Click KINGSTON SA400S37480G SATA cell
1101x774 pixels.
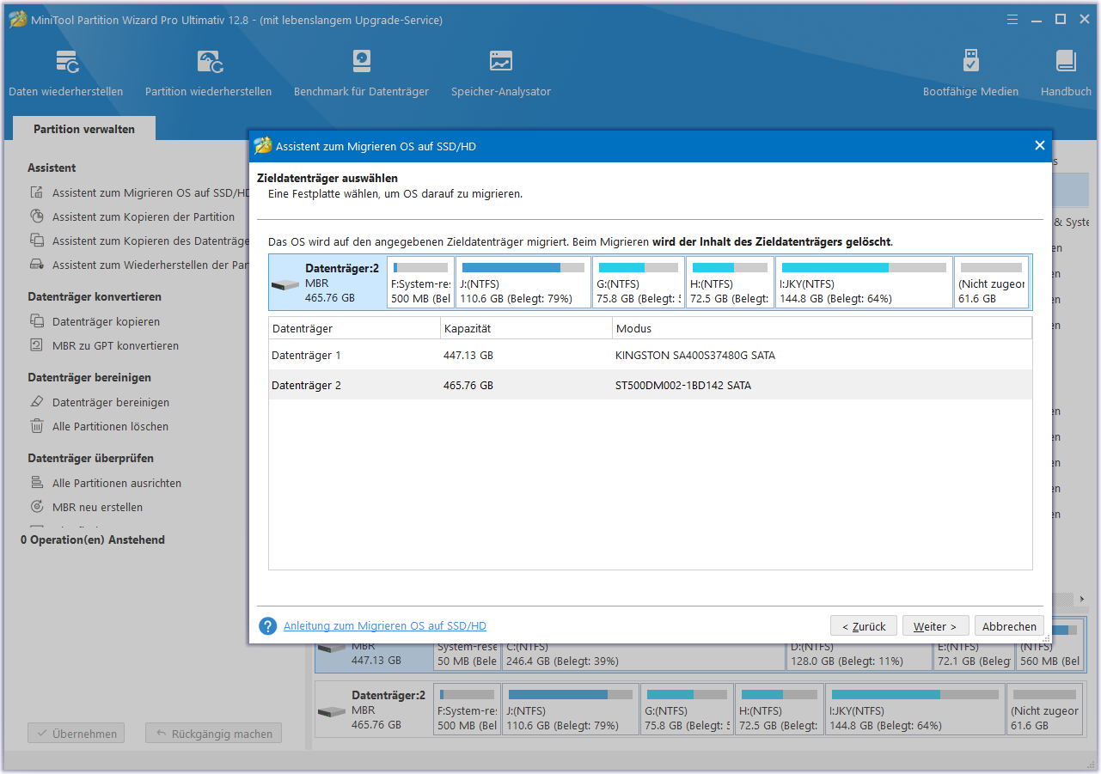(x=695, y=355)
